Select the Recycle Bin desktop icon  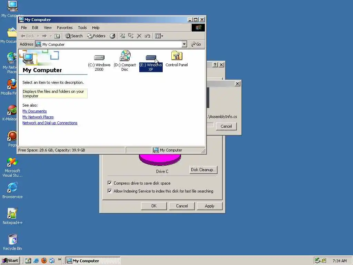[13, 242]
